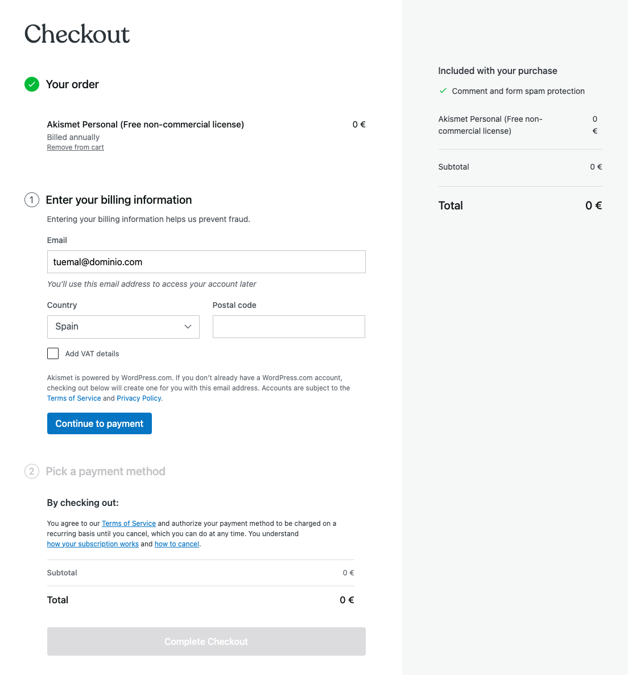Click the green checkmark next to Your order
Viewport: 628px width, 675px height.
tap(32, 84)
